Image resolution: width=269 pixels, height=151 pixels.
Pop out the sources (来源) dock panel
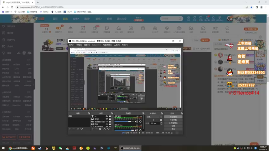point(112,113)
